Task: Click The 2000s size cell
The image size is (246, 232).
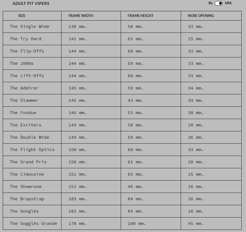Action: pos(32,63)
